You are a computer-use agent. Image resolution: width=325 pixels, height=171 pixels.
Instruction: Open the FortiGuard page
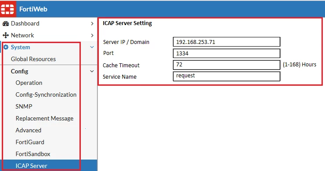click(x=30, y=142)
